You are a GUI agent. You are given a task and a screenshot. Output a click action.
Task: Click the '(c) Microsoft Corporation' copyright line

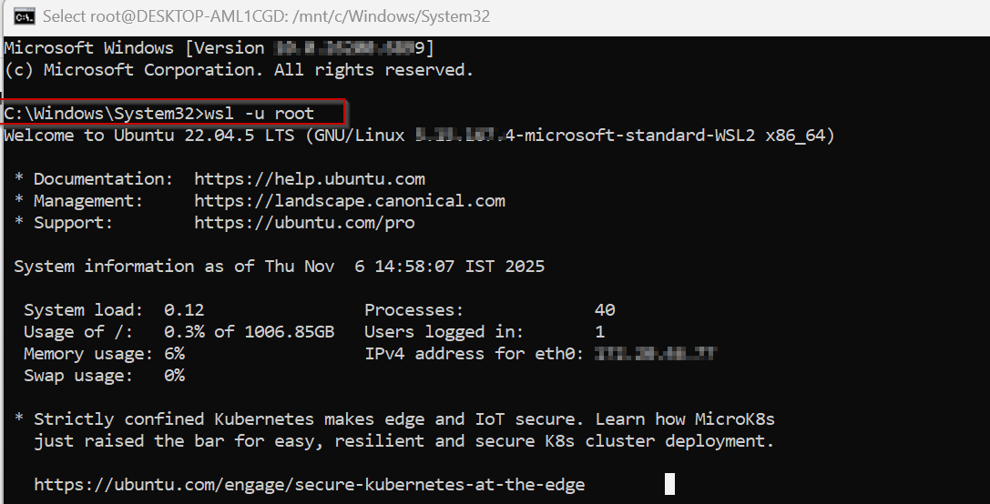pyautogui.click(x=239, y=69)
